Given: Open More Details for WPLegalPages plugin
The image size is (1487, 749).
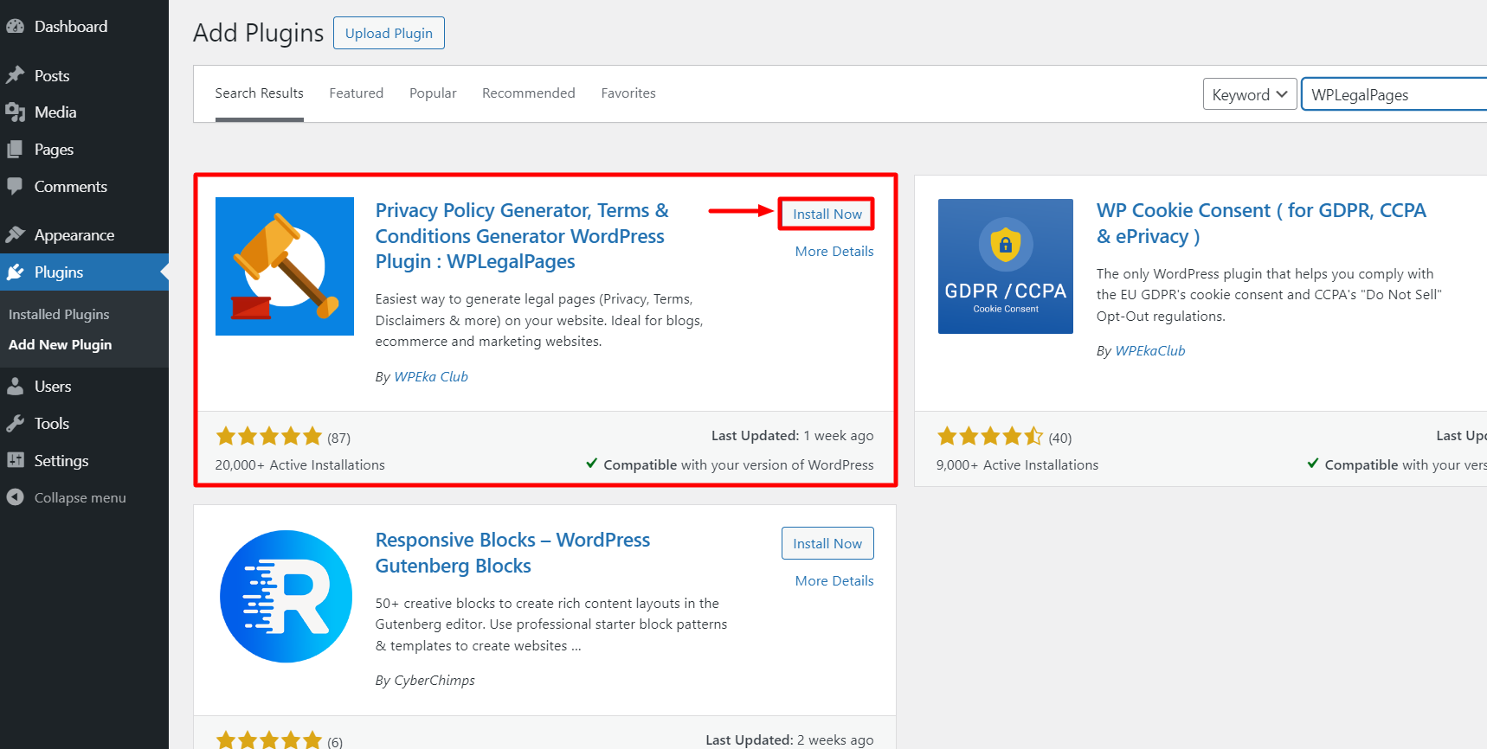Looking at the screenshot, I should pyautogui.click(x=834, y=252).
